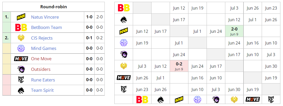Click Rune Eaters logo in crosstable left column
Screen dimensions: 283x106
124,89
